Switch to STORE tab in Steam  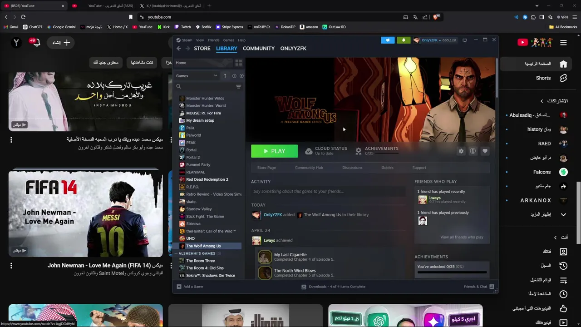(x=202, y=49)
